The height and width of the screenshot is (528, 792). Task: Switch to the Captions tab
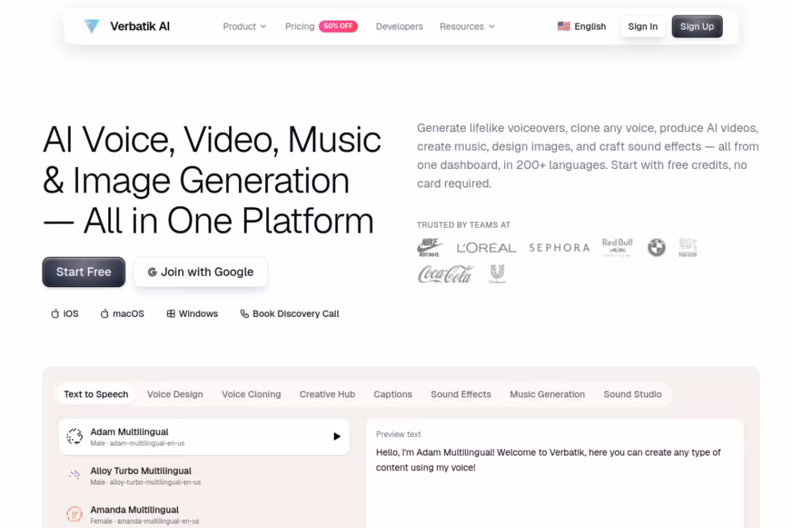393,394
